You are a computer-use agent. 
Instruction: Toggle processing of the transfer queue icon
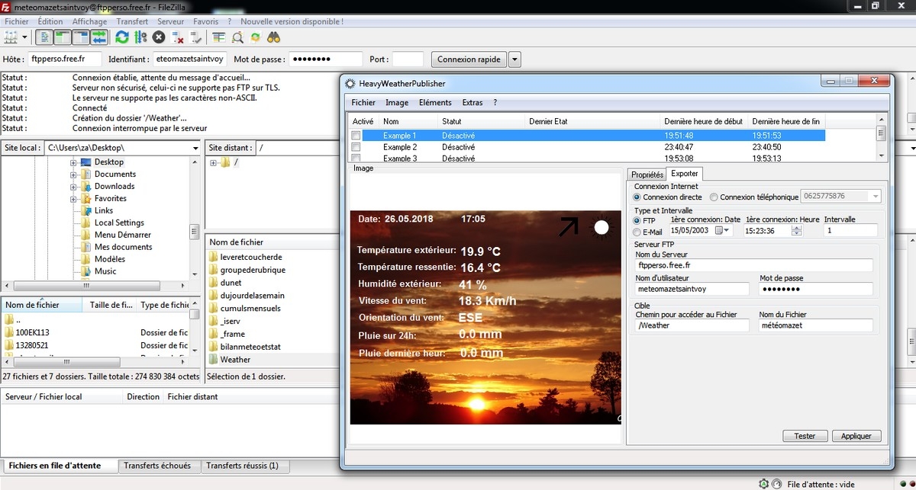tap(140, 37)
